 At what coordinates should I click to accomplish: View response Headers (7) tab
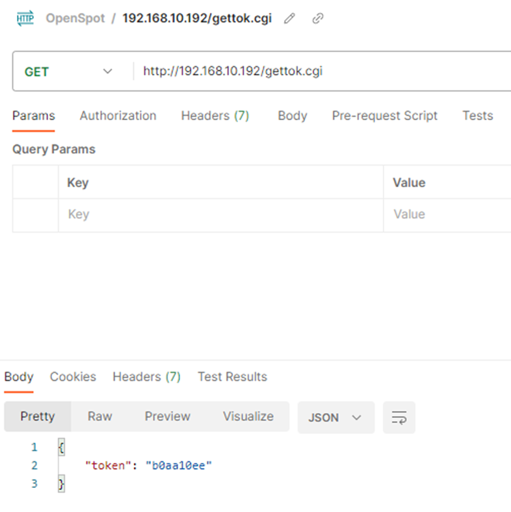[146, 377]
